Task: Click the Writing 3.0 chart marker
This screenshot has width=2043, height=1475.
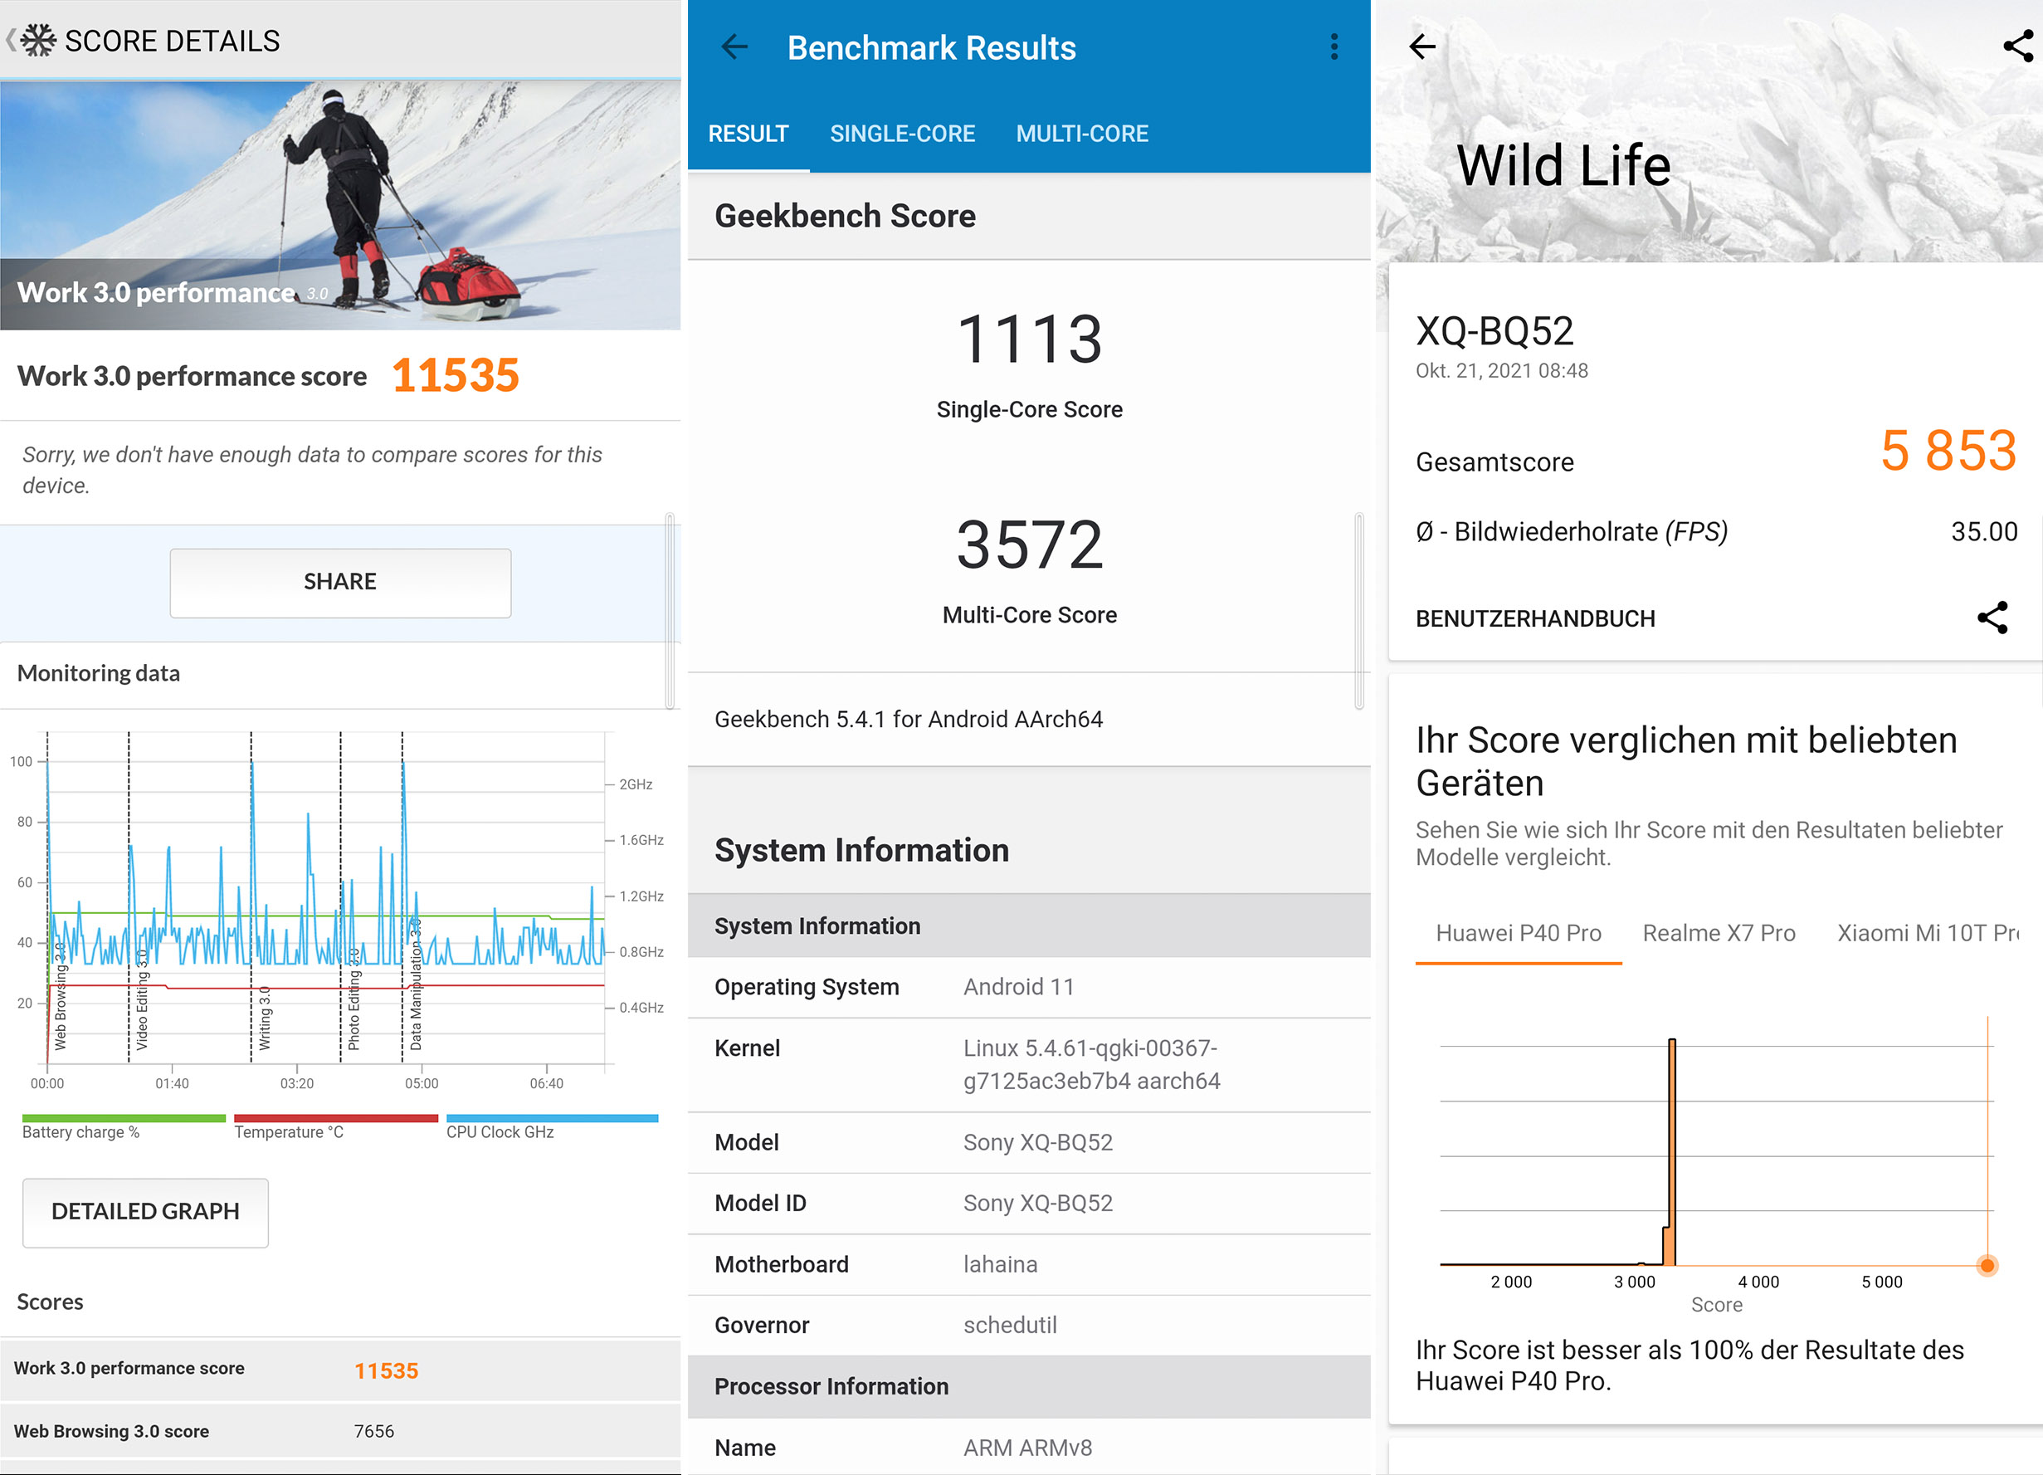Action: click(265, 1018)
